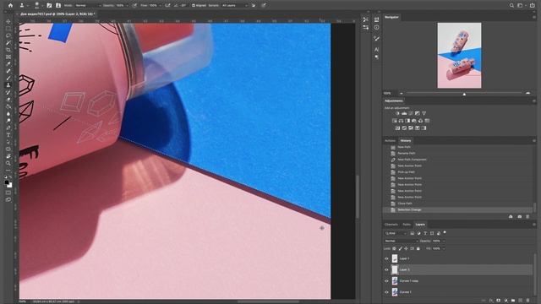Image resolution: width=541 pixels, height=304 pixels.
Task: Open the Kind filter dropdown in Layers
Action: [x=396, y=233]
